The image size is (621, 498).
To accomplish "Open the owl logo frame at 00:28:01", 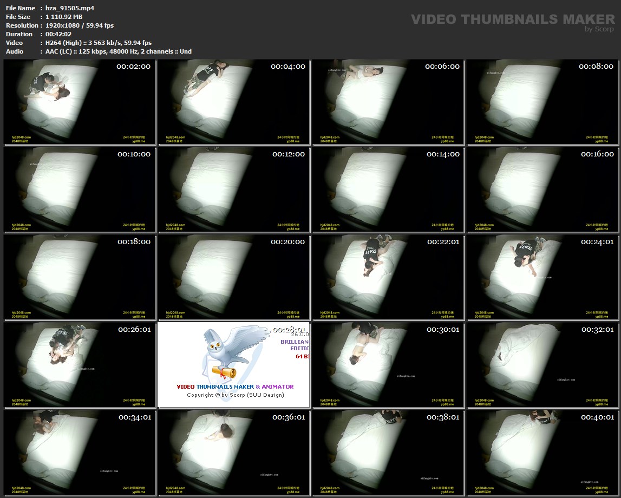I will (x=234, y=365).
